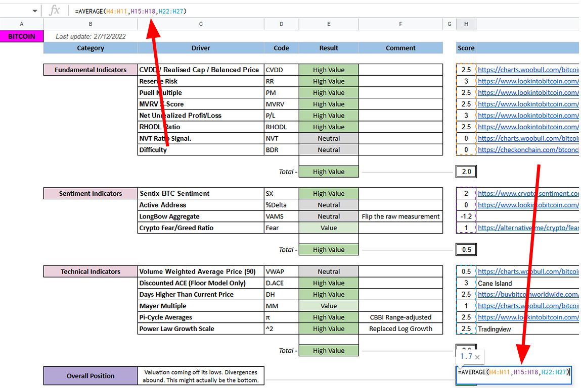Select the Score column header cell
Image resolution: width=581 pixels, height=388 pixels.
[x=466, y=48]
